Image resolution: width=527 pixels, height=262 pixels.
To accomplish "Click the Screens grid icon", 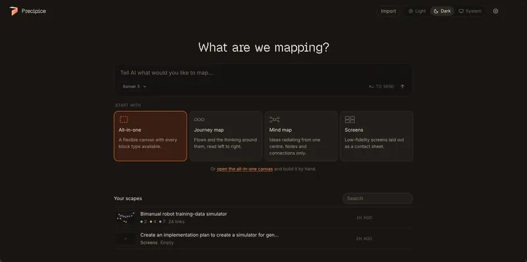I will pyautogui.click(x=350, y=120).
